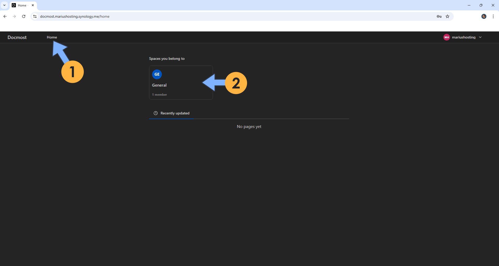
Task: Go back with the browser back arrow
Action: point(5,16)
